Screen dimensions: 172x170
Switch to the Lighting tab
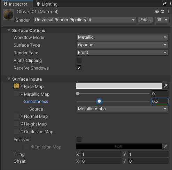tap(47, 4)
